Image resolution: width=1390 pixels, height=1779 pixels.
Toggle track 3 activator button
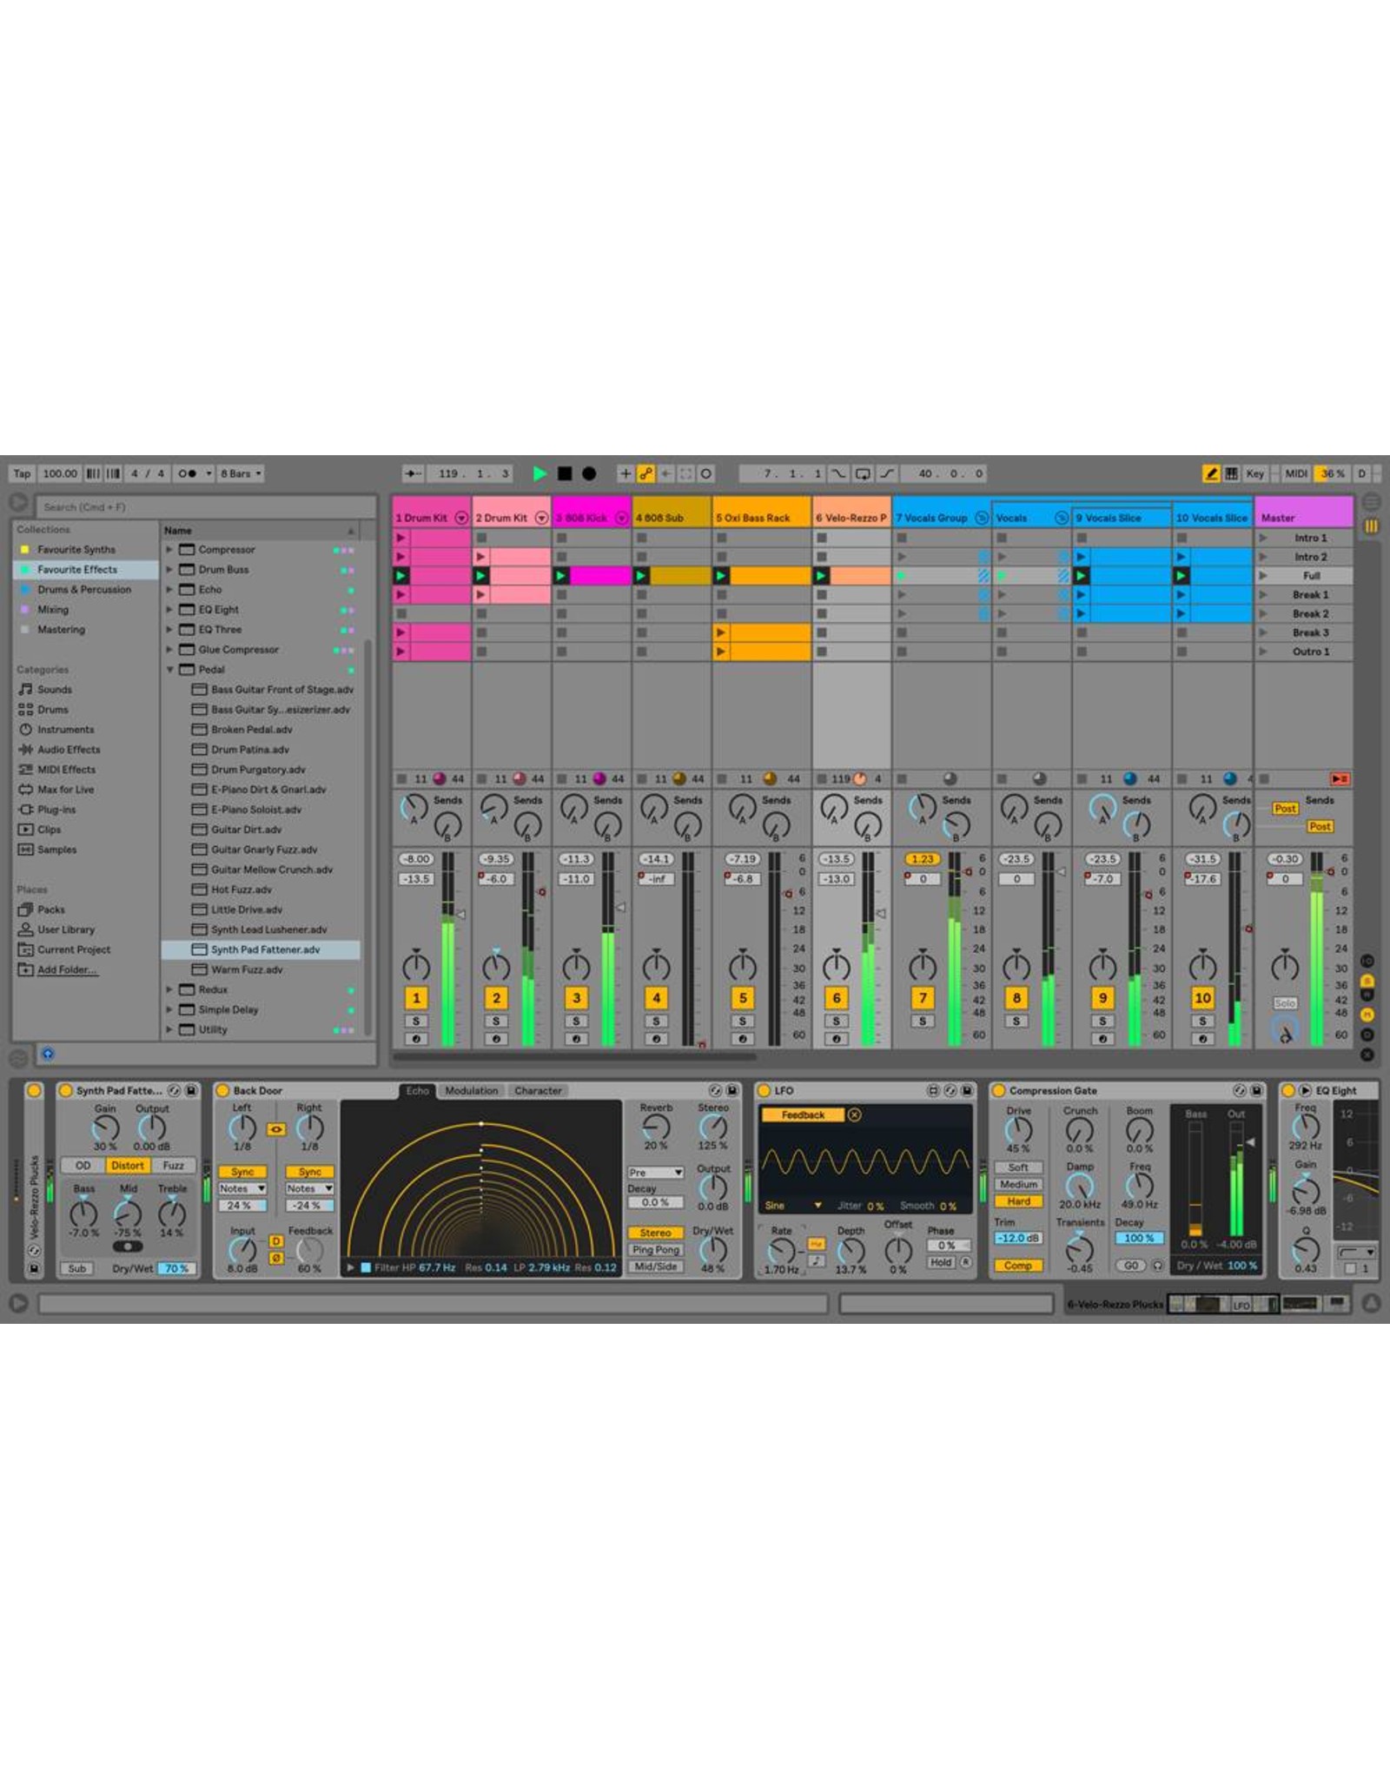(576, 998)
